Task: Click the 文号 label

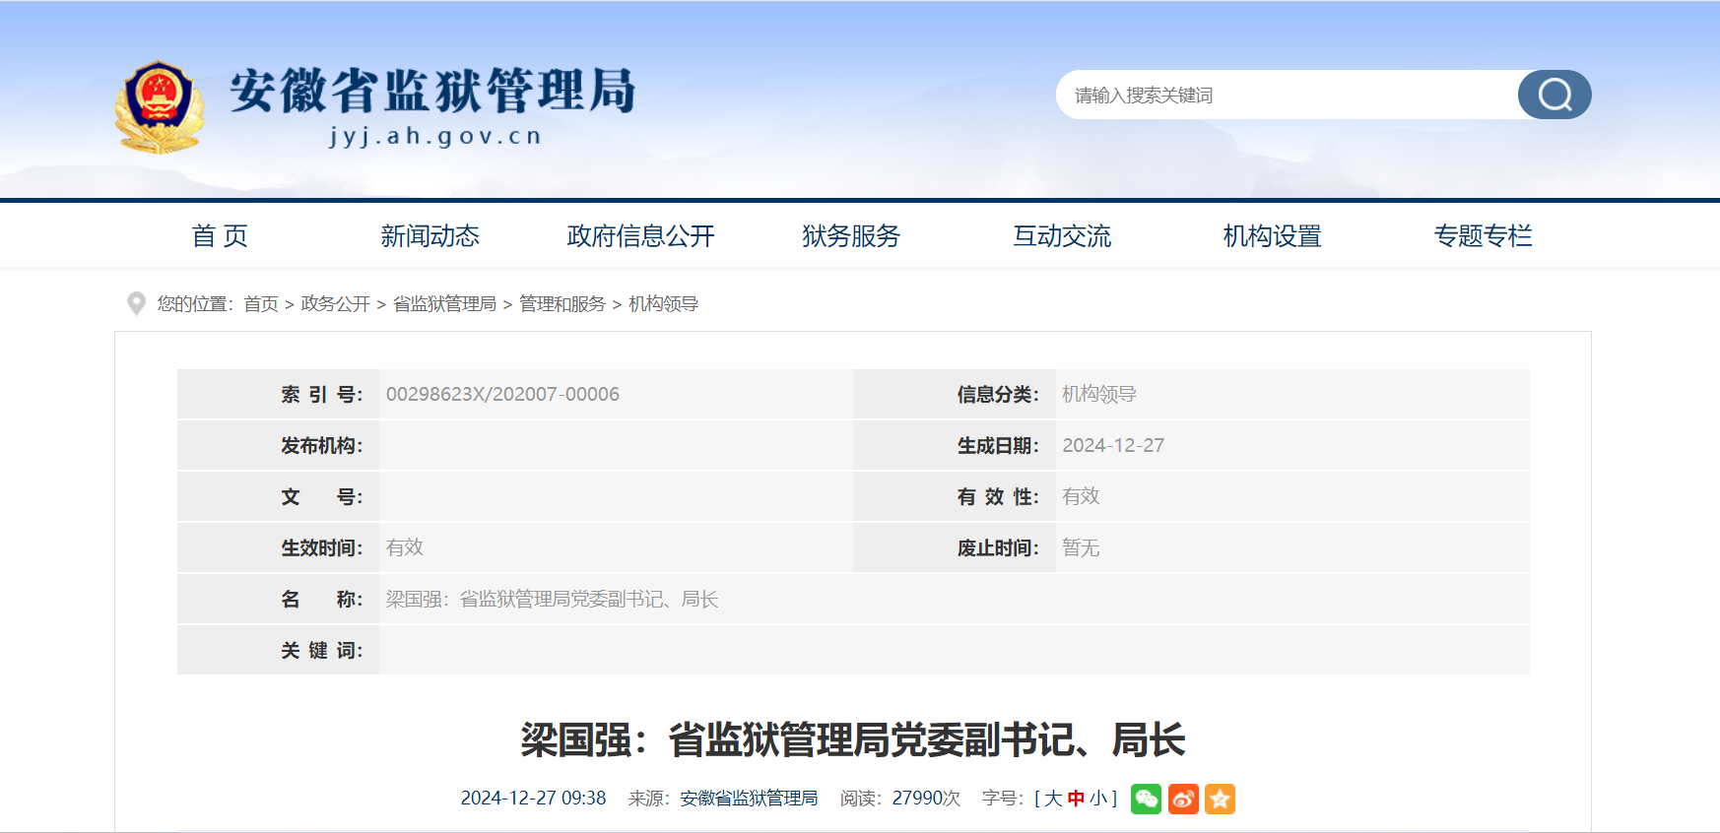Action: pyautogui.click(x=322, y=496)
